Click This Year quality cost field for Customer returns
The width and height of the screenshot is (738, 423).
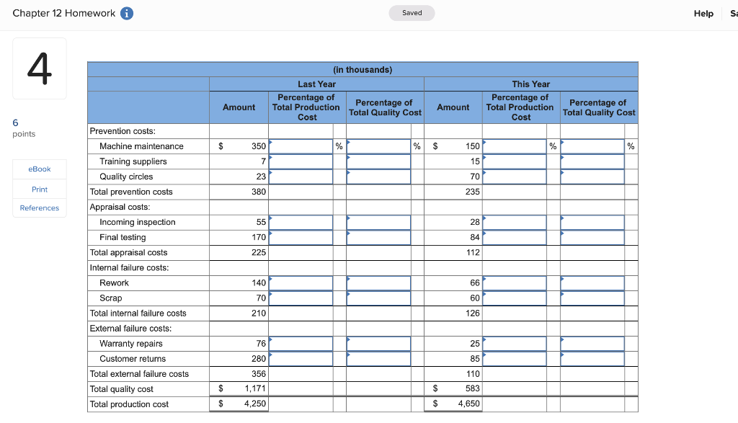coord(592,359)
